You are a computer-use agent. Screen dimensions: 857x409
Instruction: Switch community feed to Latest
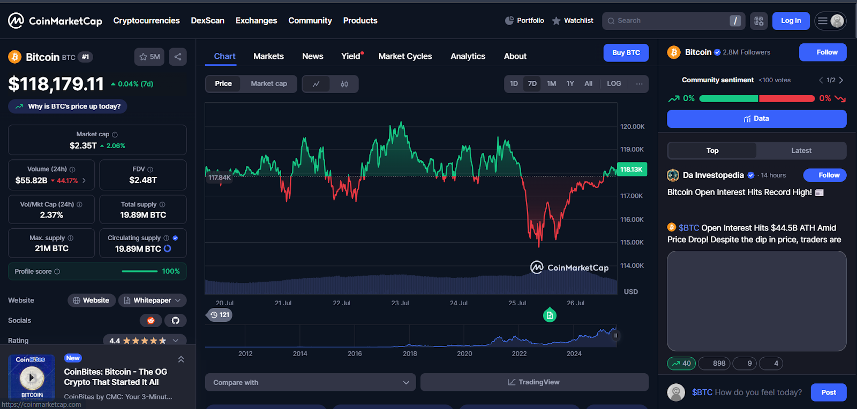pyautogui.click(x=801, y=151)
